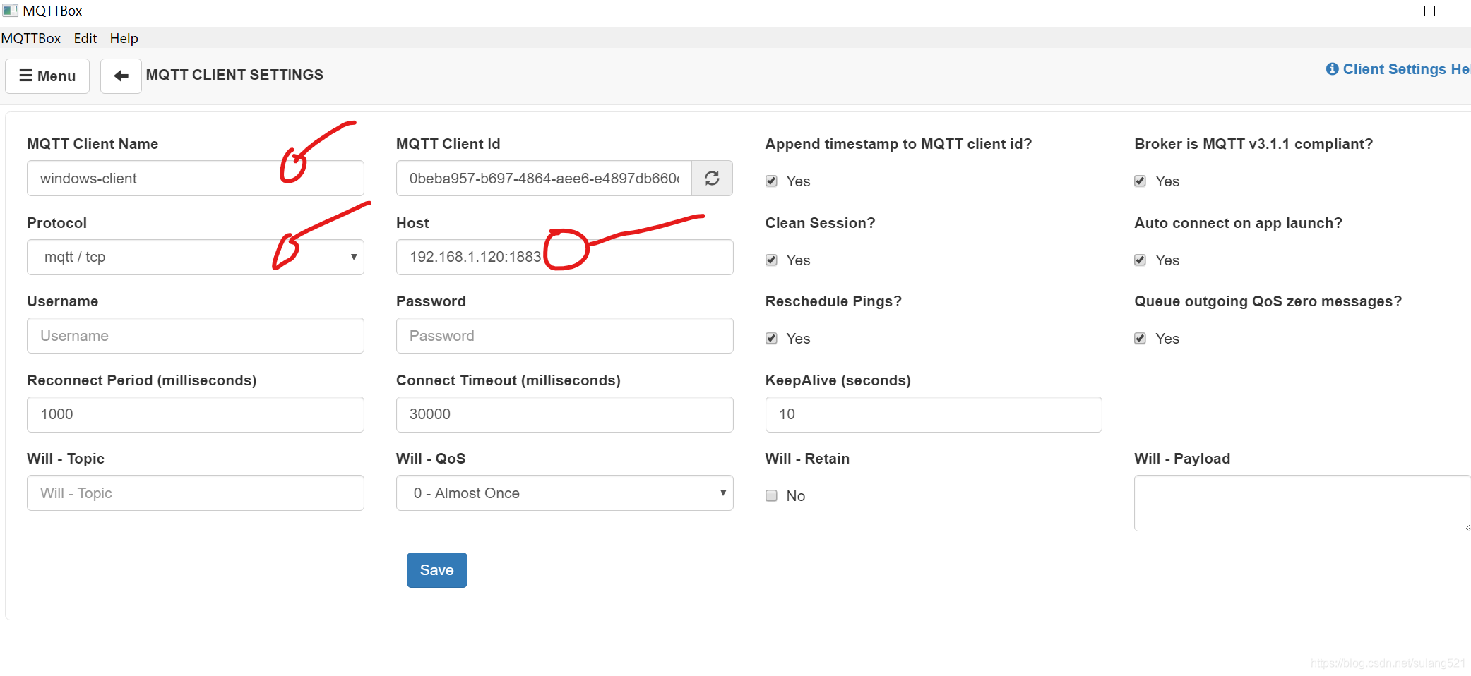Screen dimensions: 1471x676
Task: Click the back arrow button
Action: [121, 76]
